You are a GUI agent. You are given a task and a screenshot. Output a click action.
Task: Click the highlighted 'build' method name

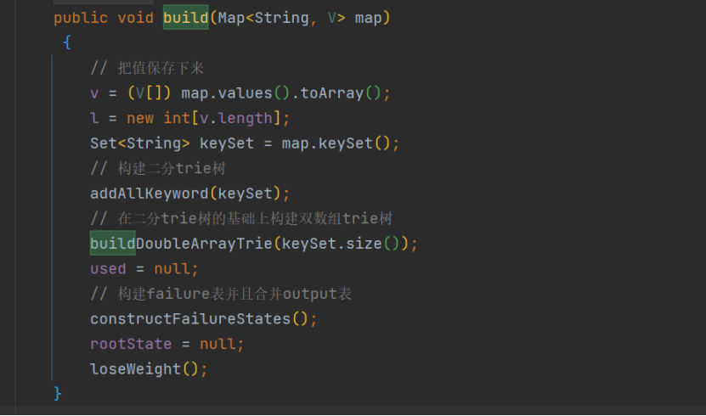coord(185,18)
